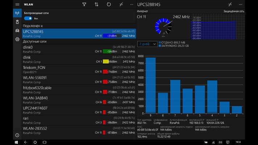Viewport: 258px width, 145px height.
Task: Click the sort networks arrows icon
Action: pyautogui.click(x=96, y=4)
